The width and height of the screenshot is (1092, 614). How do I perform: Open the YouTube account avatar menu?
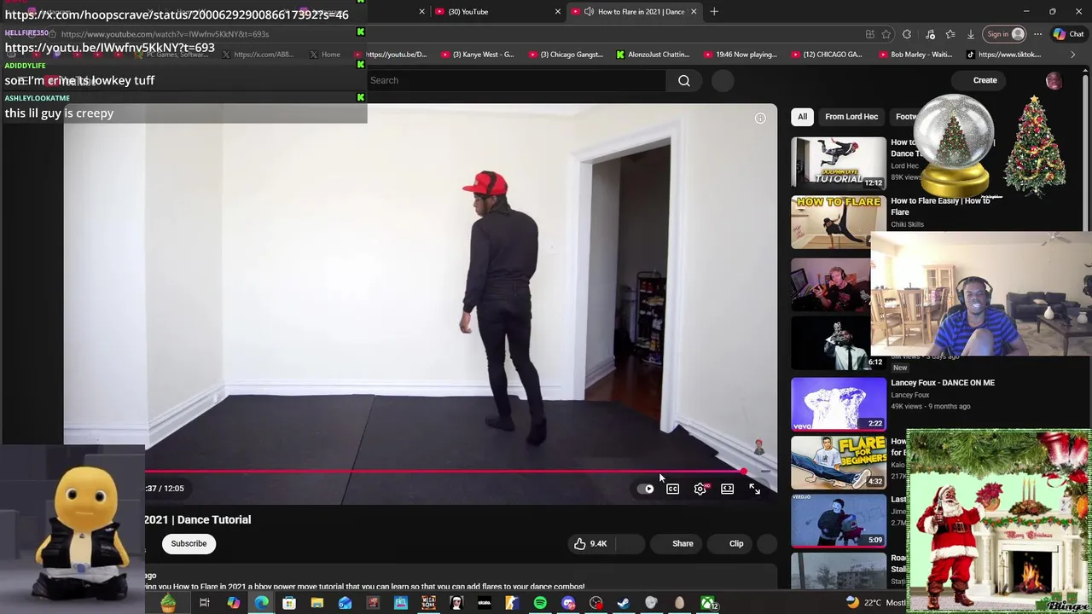[x=1054, y=80]
